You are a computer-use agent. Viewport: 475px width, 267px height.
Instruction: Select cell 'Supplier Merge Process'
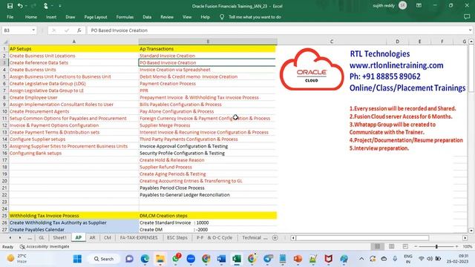(x=208, y=125)
